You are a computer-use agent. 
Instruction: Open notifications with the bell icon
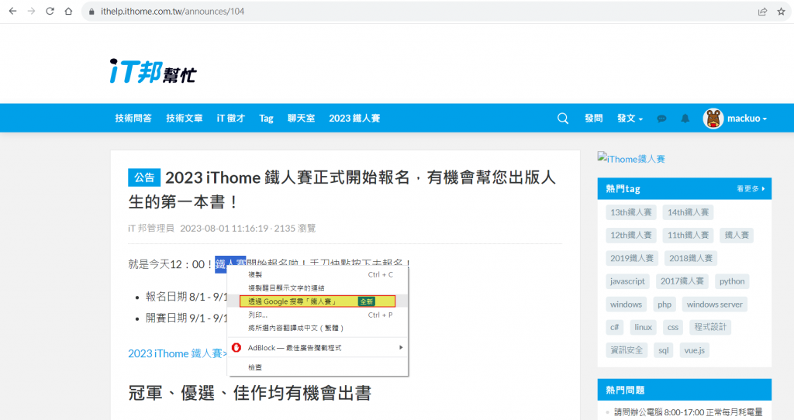click(x=685, y=119)
